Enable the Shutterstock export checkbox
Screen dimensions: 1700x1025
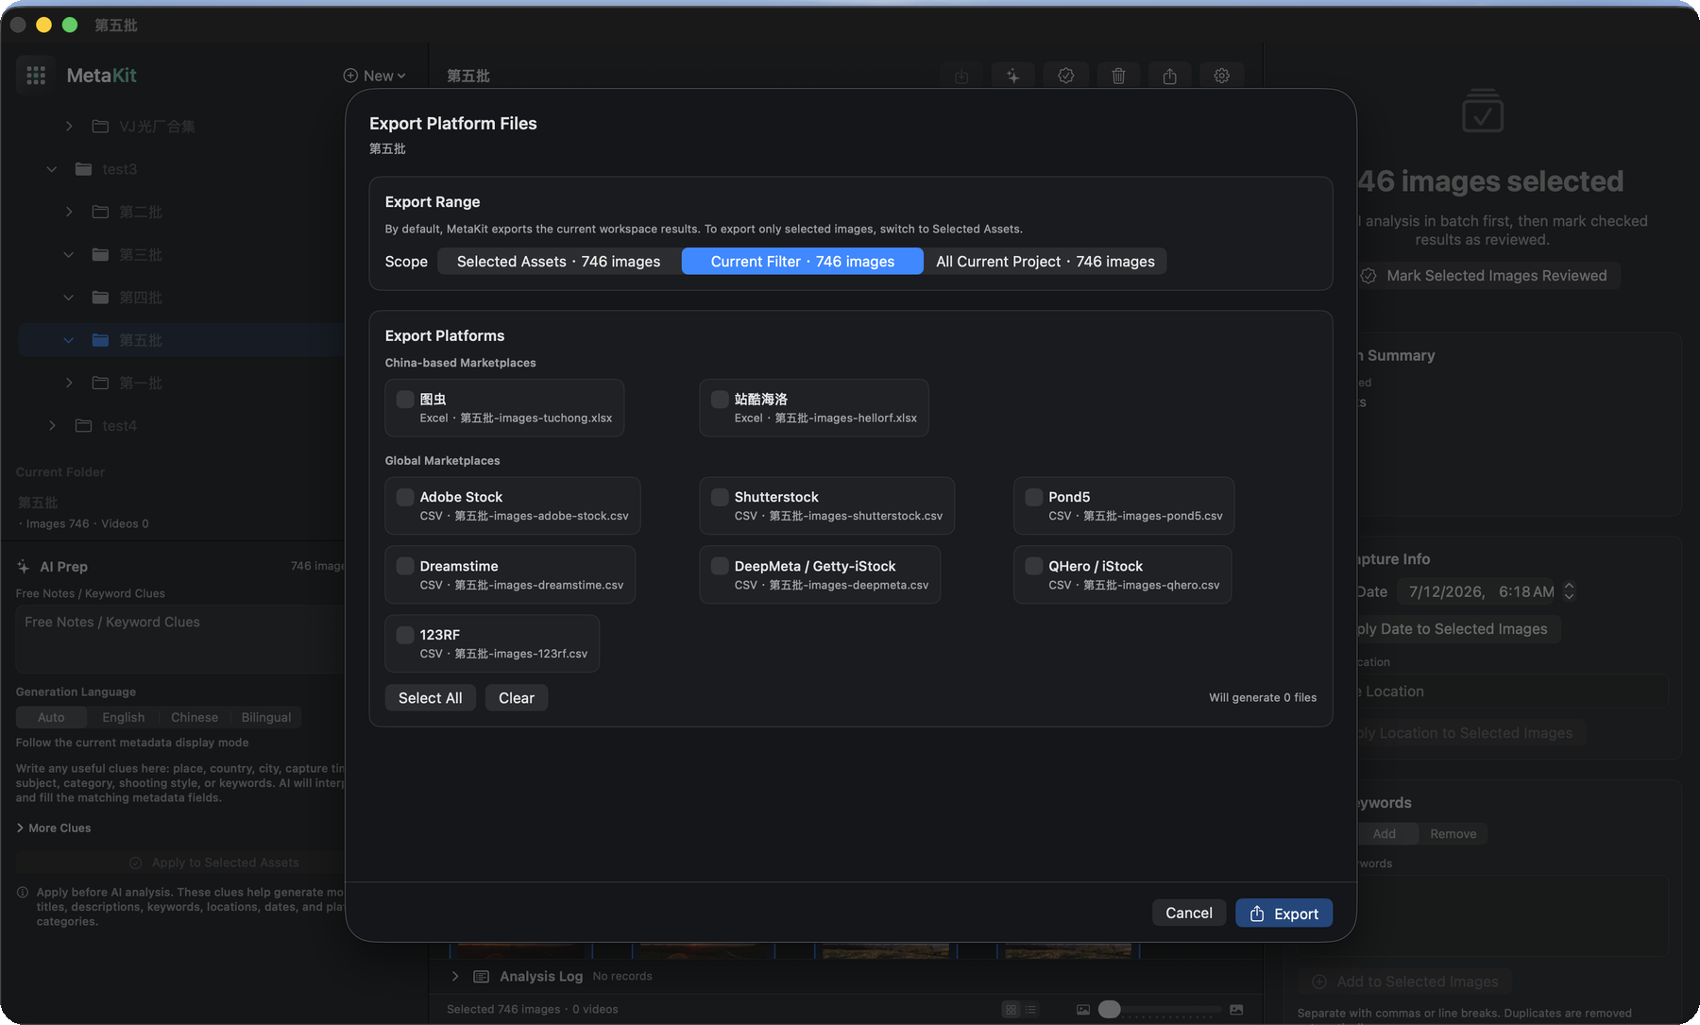tap(720, 497)
